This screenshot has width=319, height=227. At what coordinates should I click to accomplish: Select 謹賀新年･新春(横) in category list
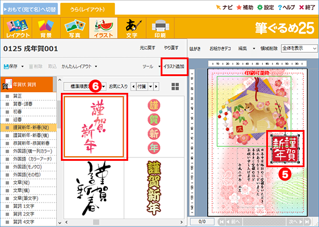(x=31, y=135)
